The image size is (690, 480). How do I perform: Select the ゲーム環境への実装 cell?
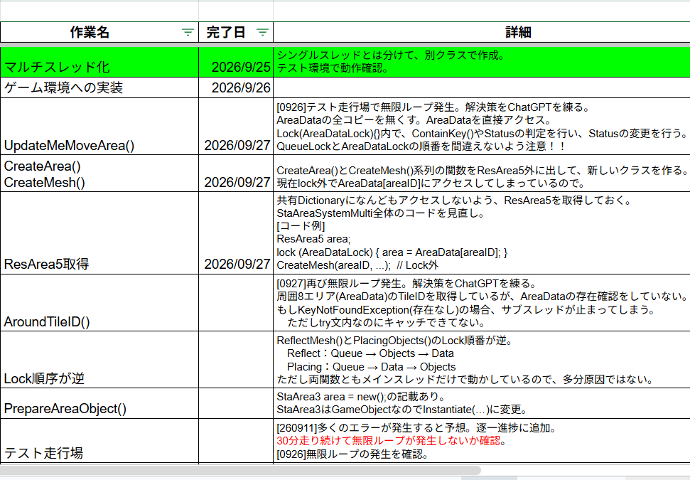(x=99, y=87)
